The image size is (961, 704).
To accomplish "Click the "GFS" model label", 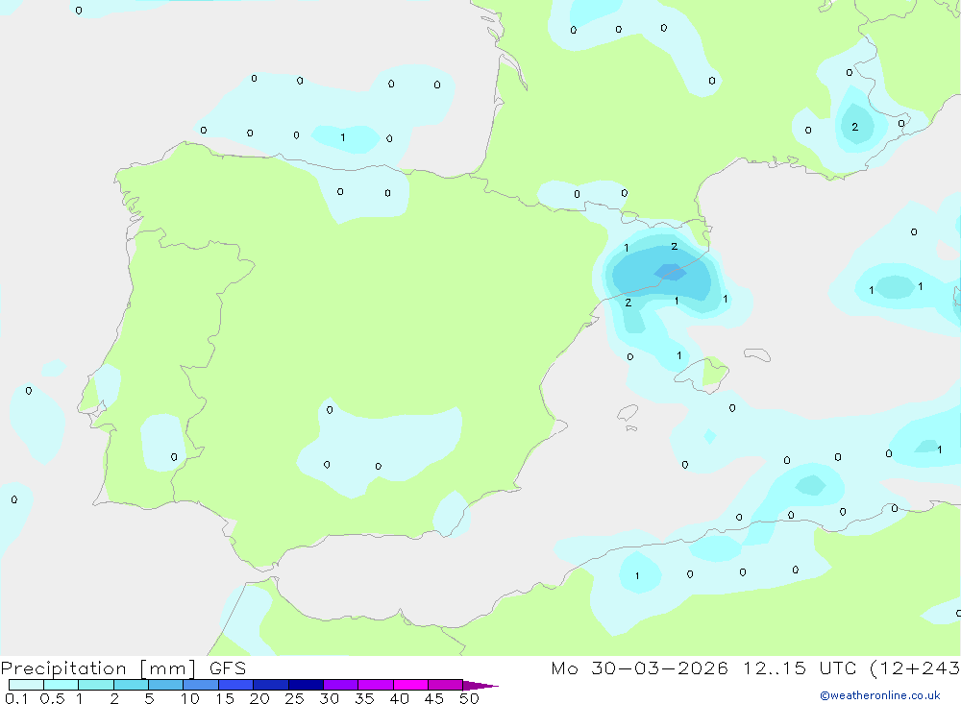I will pos(228,668).
